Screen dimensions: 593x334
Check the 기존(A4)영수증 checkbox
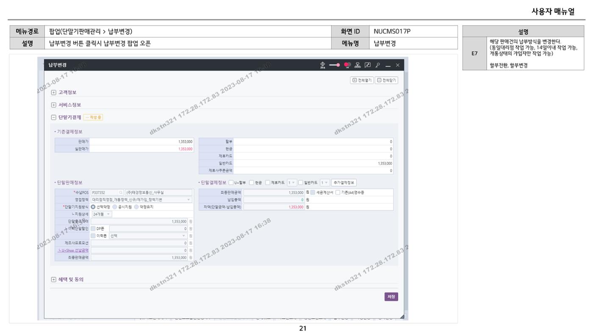coord(338,192)
